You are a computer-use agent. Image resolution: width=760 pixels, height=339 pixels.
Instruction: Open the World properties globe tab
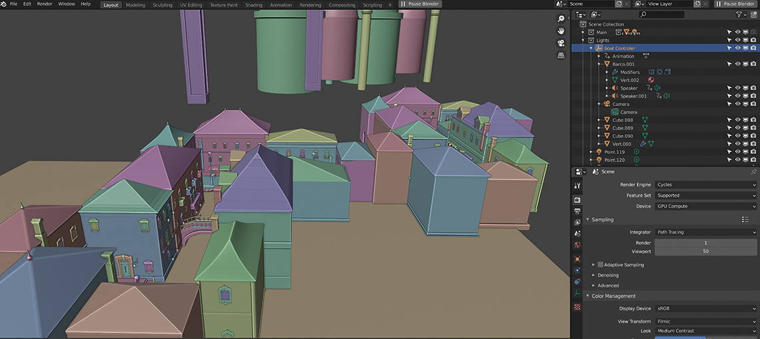pyautogui.click(x=577, y=245)
